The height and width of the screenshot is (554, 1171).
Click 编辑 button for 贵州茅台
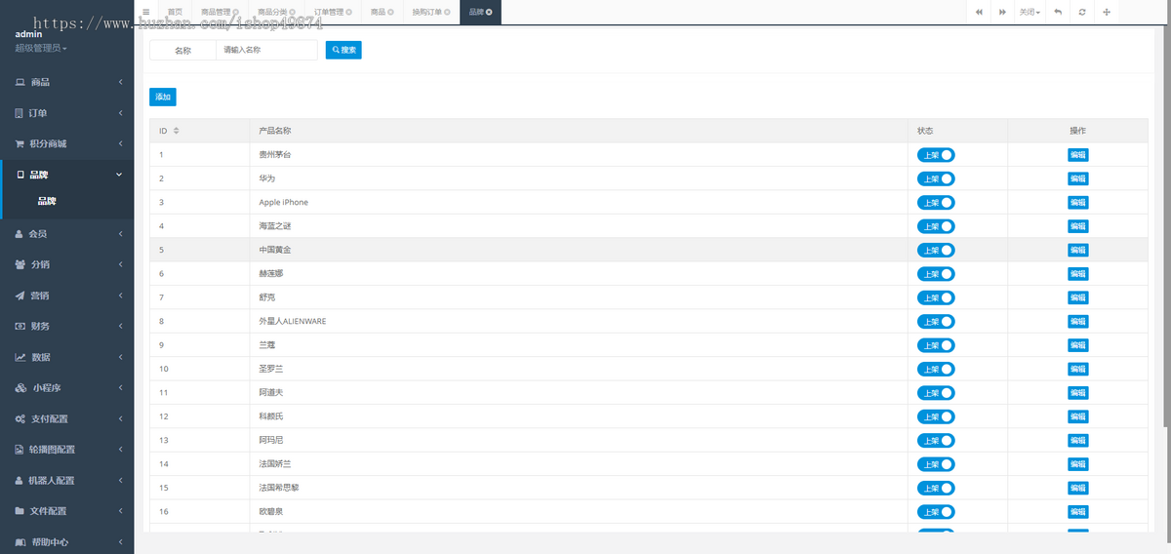point(1077,155)
